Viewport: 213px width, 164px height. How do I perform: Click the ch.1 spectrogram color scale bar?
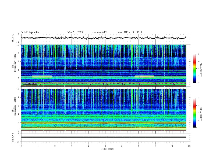pos(194,69)
